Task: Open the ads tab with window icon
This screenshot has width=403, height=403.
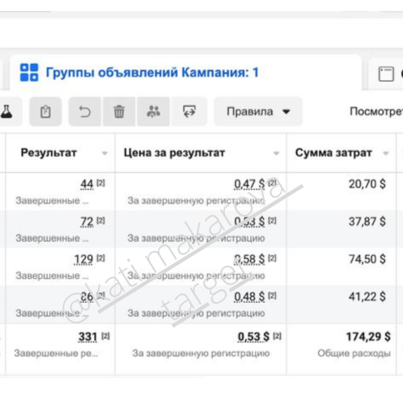Action: (387, 74)
